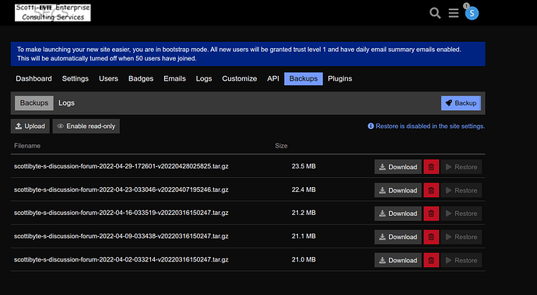Screen dimensions: 537x295
Task: Open Restore is disabled site settings link
Action: coord(426,127)
